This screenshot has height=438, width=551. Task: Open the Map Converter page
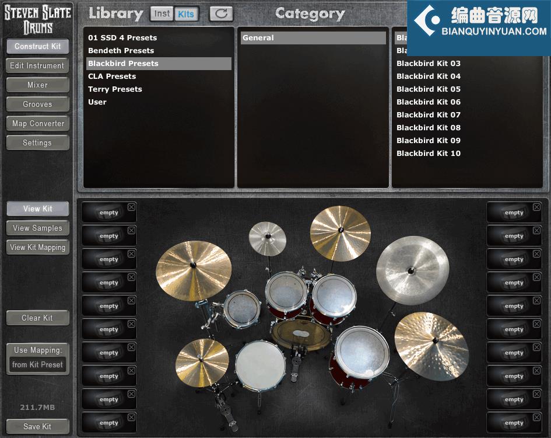37,124
